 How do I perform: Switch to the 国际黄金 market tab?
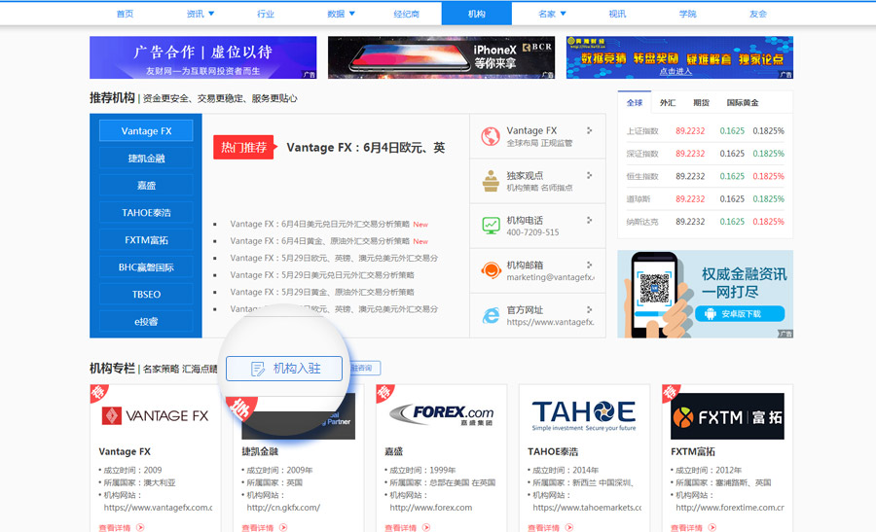point(743,103)
